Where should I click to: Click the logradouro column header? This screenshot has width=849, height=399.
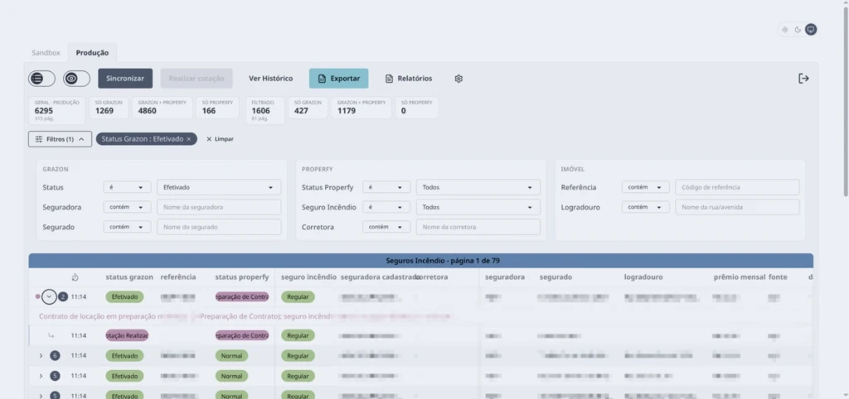point(643,276)
